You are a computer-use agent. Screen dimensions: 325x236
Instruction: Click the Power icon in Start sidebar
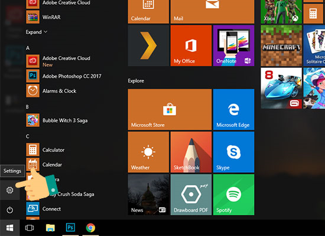tap(9, 210)
